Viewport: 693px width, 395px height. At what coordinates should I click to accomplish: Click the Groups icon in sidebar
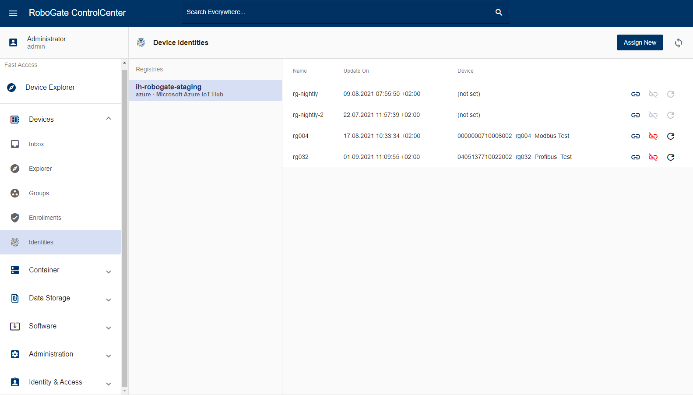point(15,193)
